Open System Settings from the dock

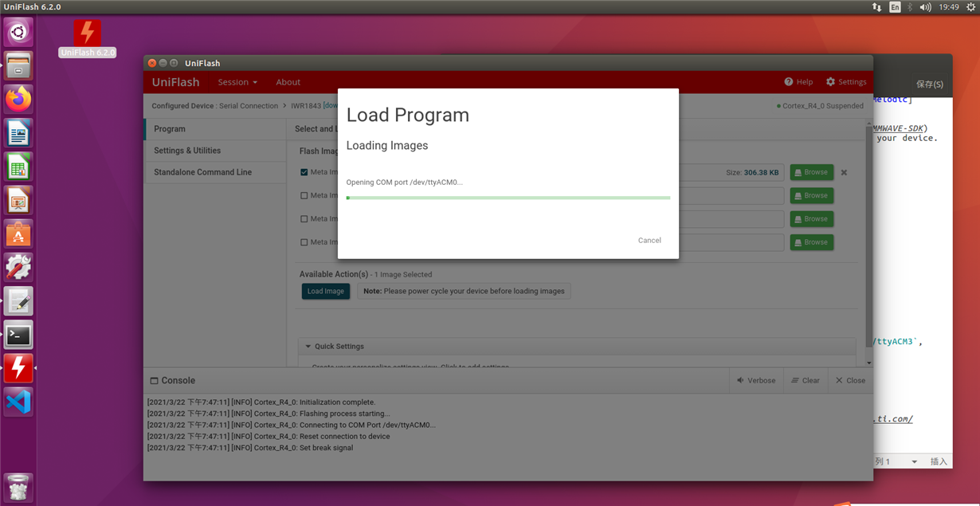click(x=18, y=268)
